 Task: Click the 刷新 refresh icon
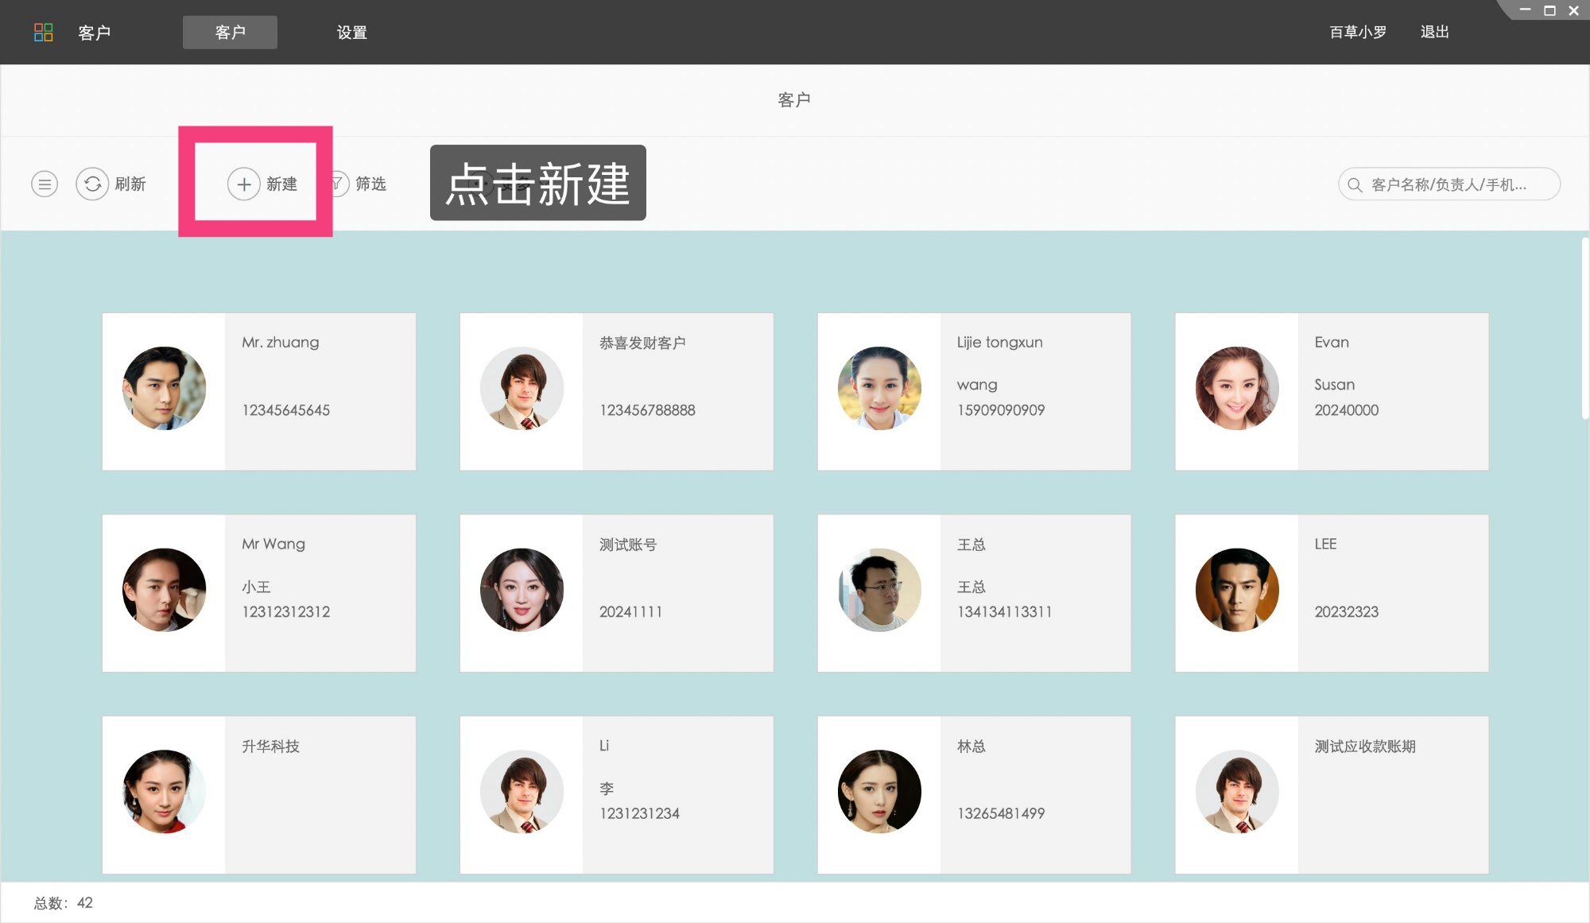[93, 184]
